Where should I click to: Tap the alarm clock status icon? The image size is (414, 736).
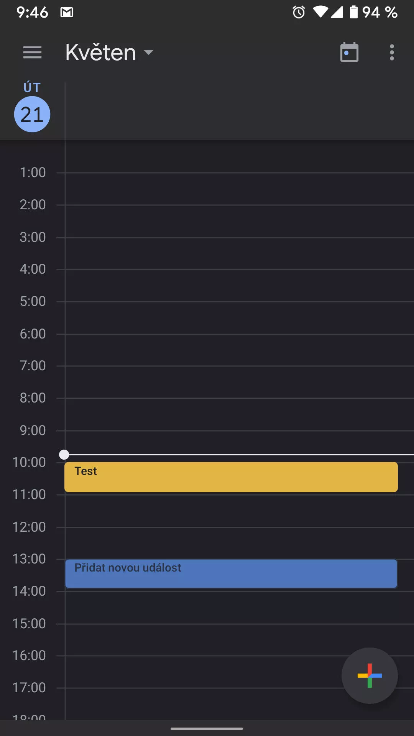click(299, 12)
